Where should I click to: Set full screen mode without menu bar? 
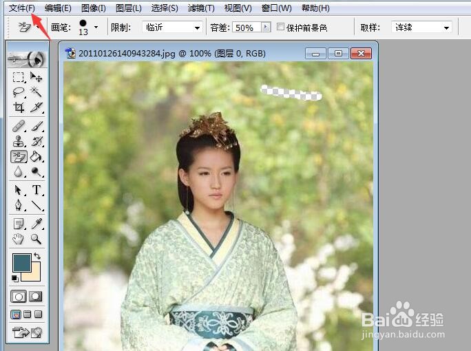(x=38, y=315)
